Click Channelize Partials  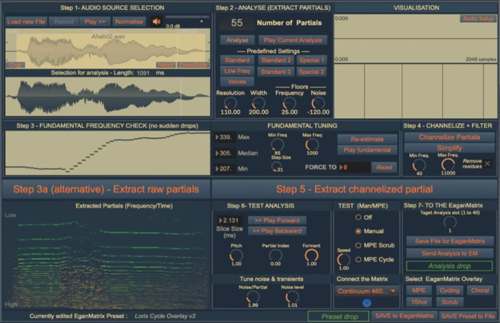point(449,137)
